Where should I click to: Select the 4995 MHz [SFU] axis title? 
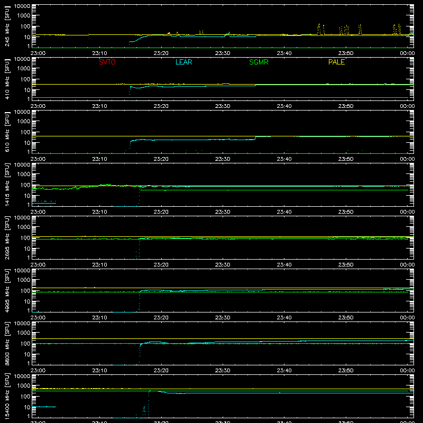click(7, 290)
